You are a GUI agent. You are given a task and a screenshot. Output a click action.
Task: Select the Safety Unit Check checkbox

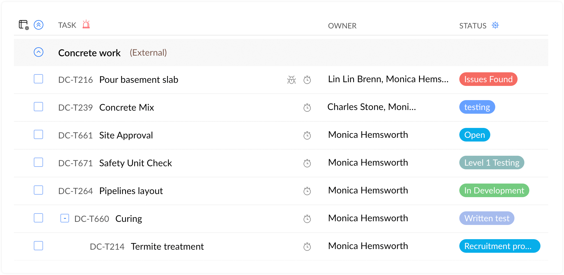coord(38,163)
